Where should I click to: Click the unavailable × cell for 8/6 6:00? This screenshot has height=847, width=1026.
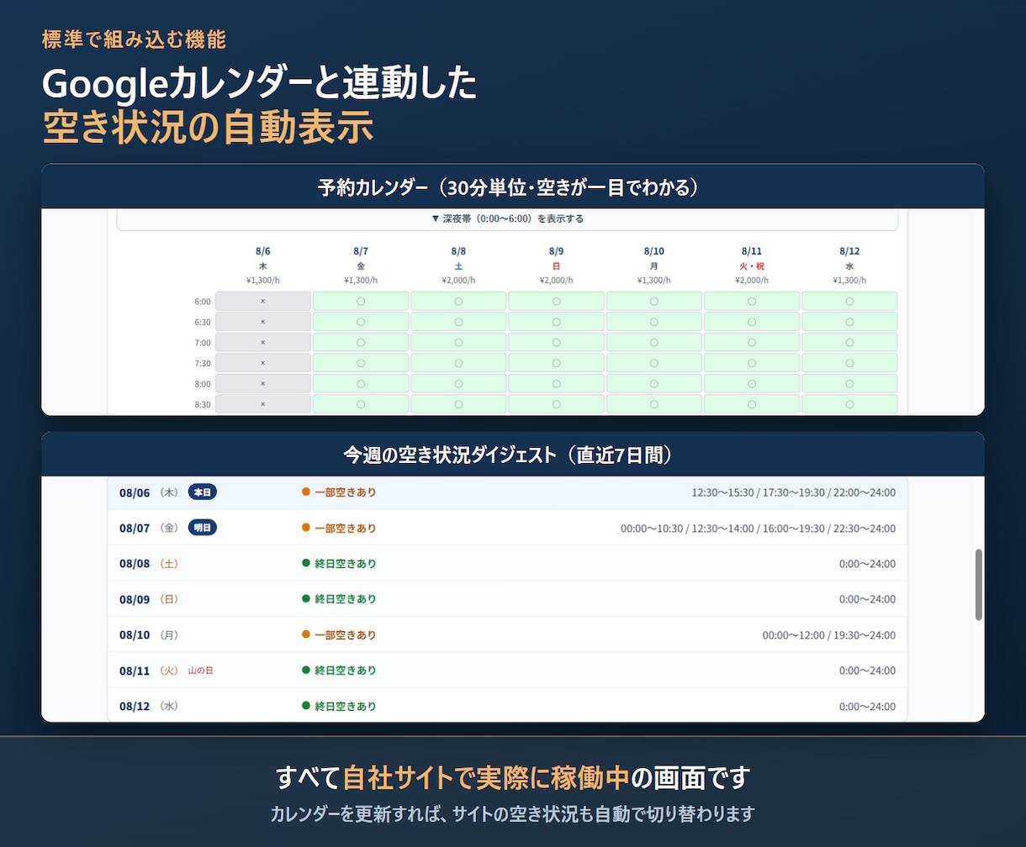[263, 301]
